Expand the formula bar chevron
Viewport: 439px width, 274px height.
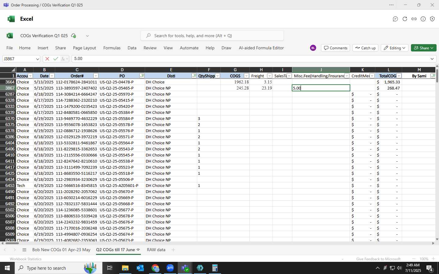coord(432,59)
